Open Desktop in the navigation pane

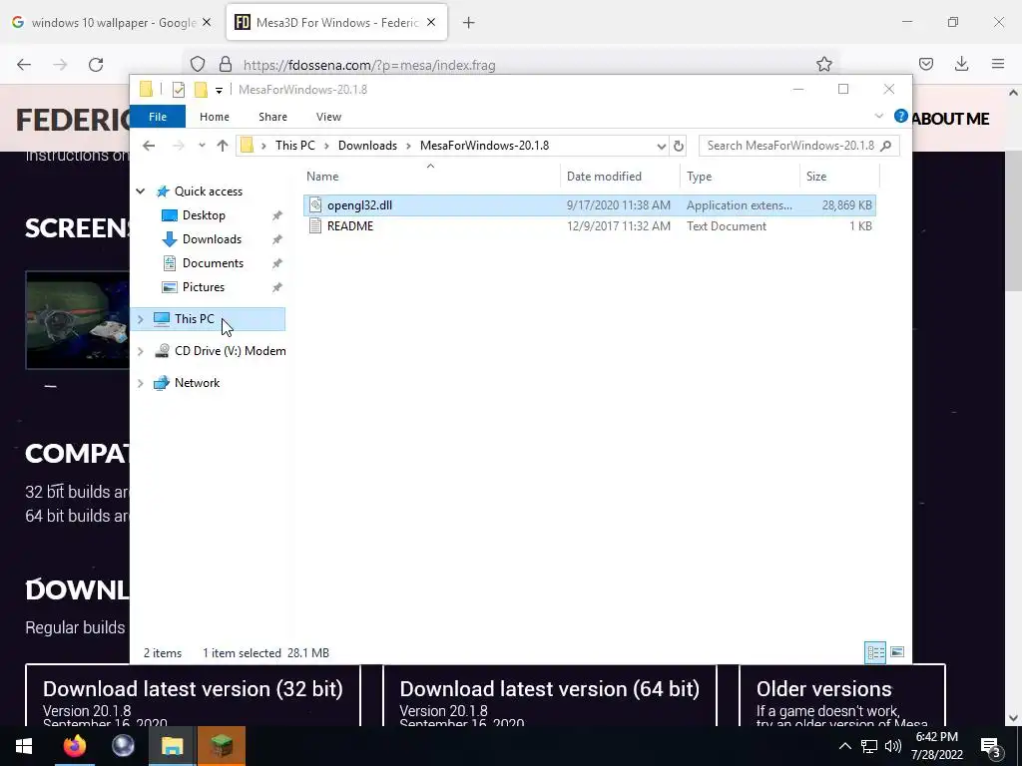point(204,215)
